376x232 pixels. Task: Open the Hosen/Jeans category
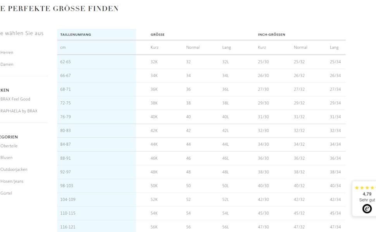(12, 181)
